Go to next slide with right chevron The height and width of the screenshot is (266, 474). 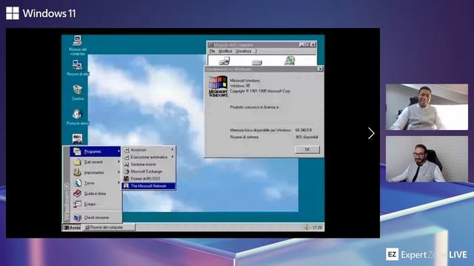(x=371, y=133)
